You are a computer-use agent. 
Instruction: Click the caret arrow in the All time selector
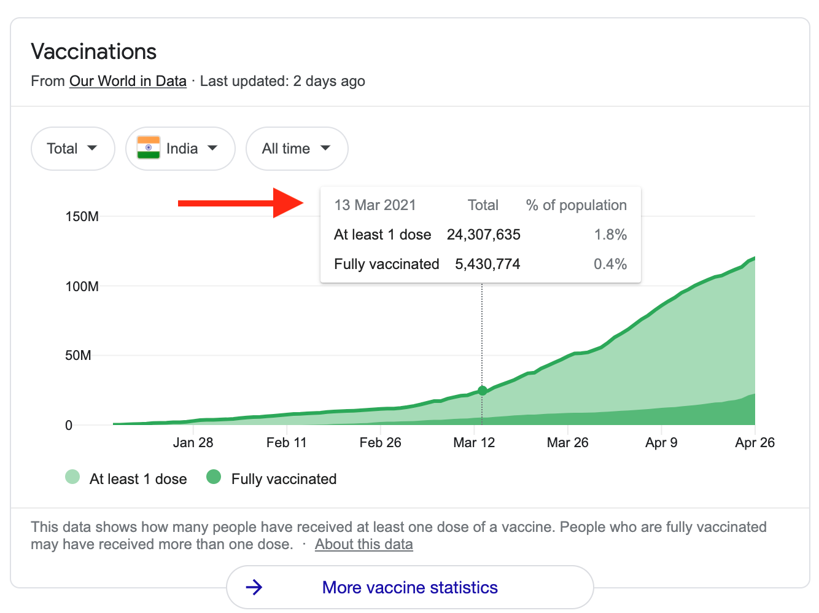coord(325,148)
